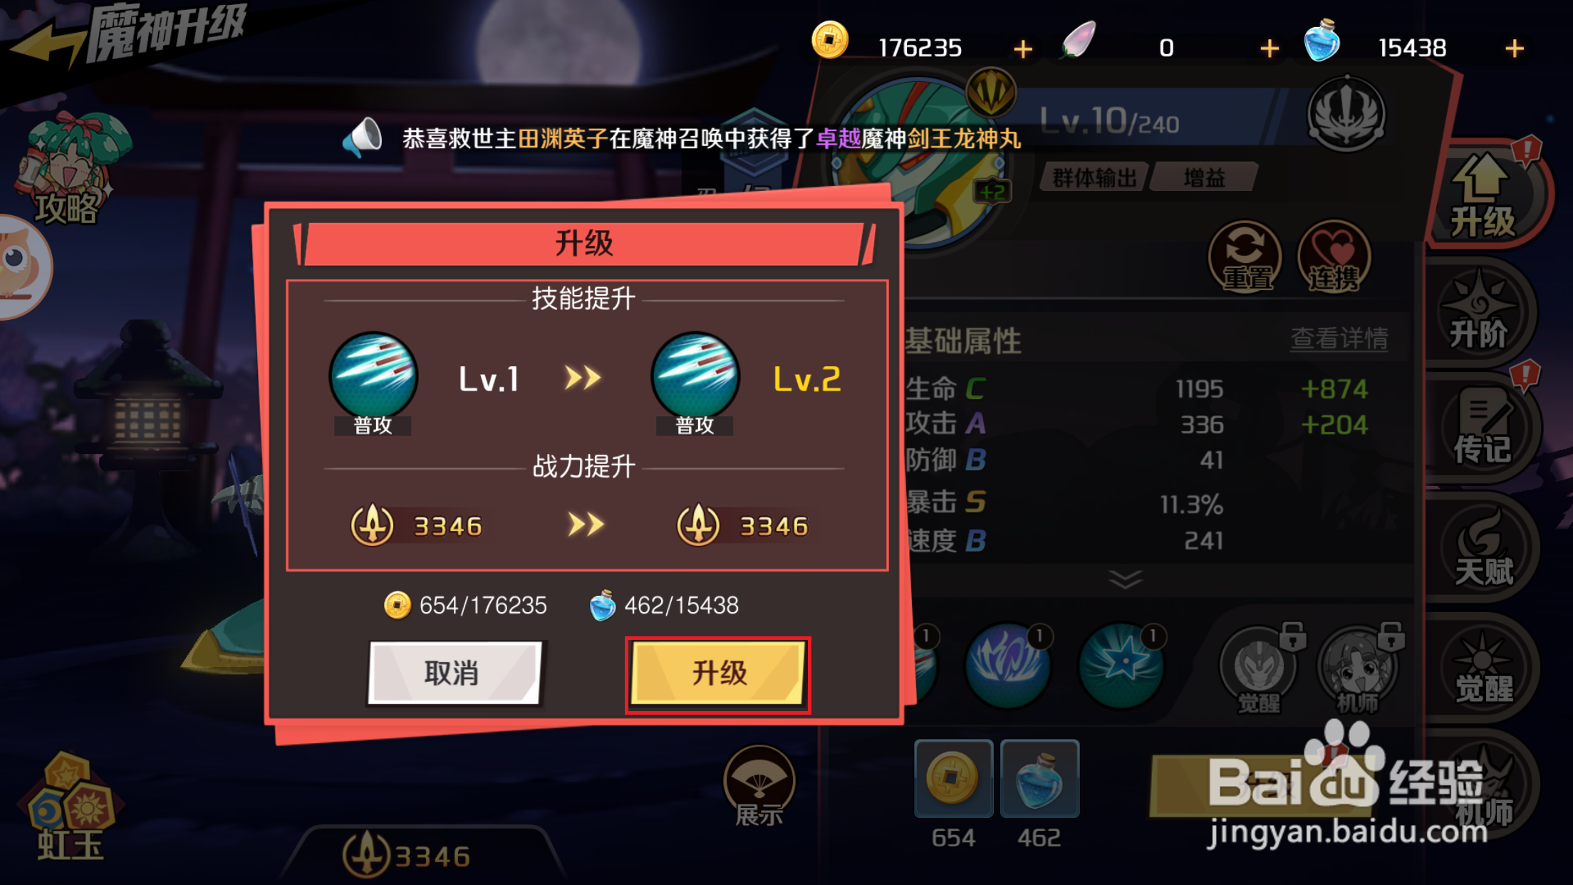Add gold coins with plus button
The height and width of the screenshot is (885, 1573).
[1023, 49]
